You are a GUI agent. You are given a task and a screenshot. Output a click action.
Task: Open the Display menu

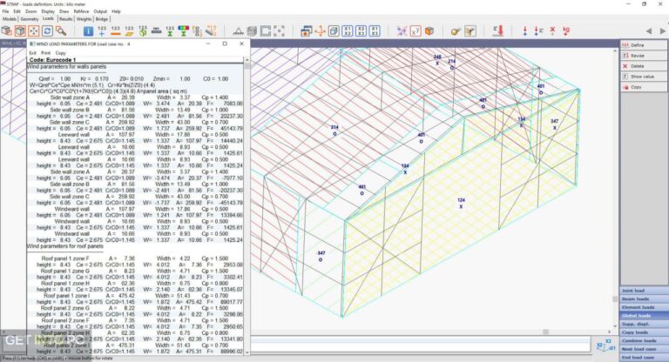coord(48,11)
